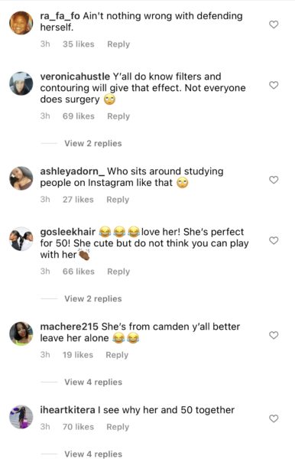Open machere215's profile picture
The width and height of the screenshot is (295, 459).
(21, 334)
